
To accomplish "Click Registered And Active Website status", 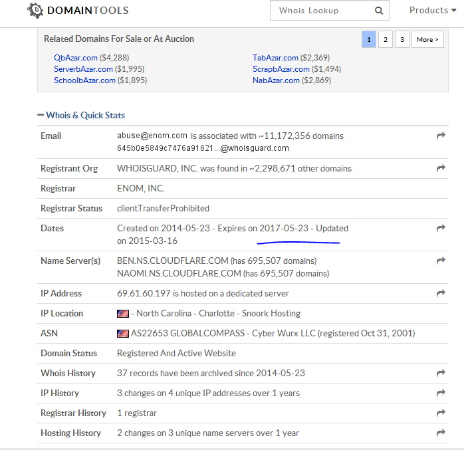I will pos(176,353).
